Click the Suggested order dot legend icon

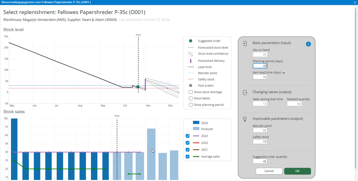191,41
